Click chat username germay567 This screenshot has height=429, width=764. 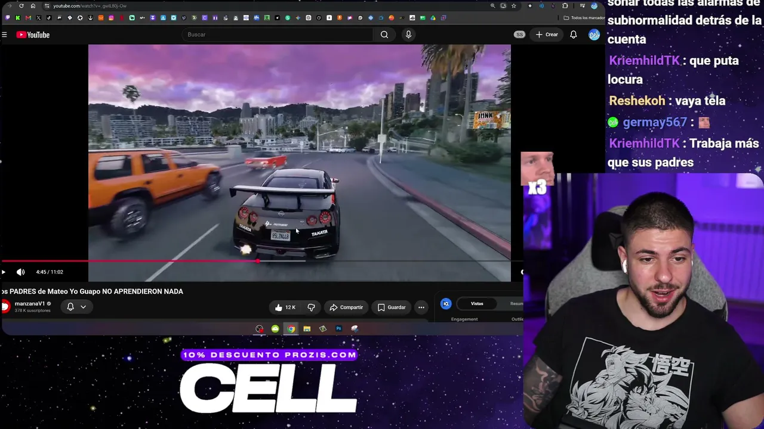tap(655, 122)
